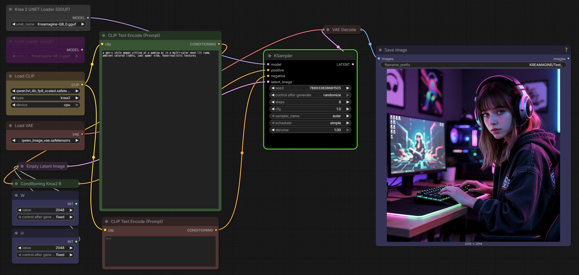The width and height of the screenshot is (579, 275).
Task: Click the KSampler LATENT output socket
Action: coord(353,64)
